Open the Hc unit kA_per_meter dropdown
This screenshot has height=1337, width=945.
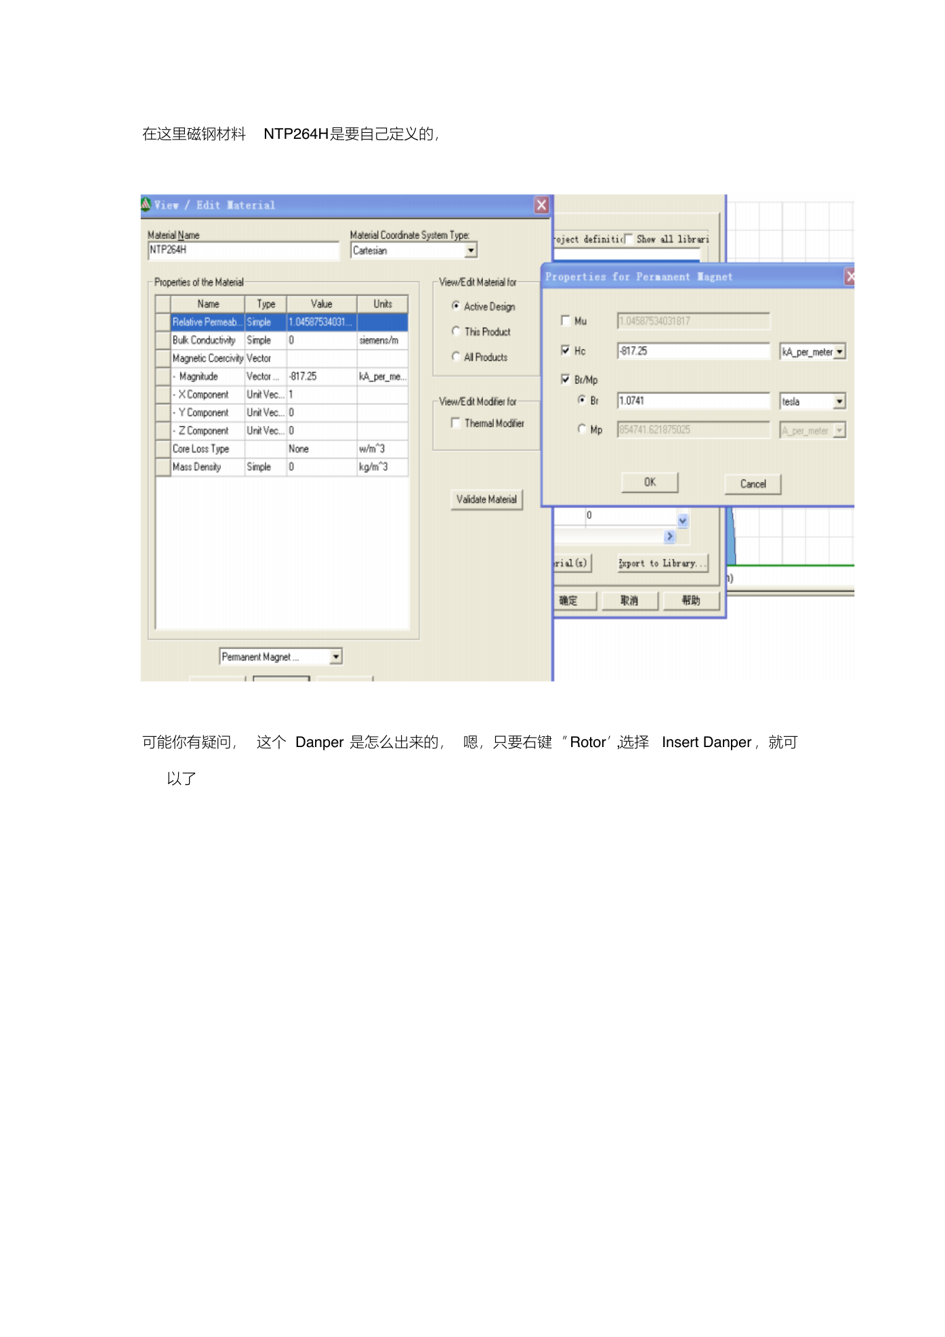(x=840, y=352)
